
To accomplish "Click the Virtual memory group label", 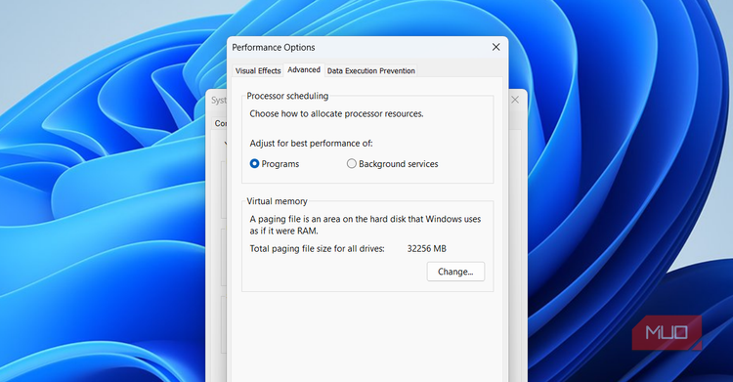I will tap(278, 201).
